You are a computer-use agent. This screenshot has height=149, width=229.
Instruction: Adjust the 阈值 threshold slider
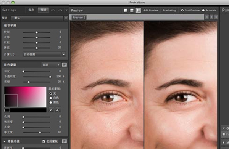pos(37,48)
